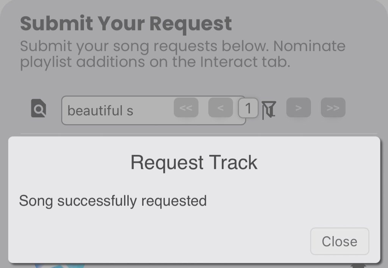Click the filter funnel icon
Screen dimensions: 388x268
coord(269,110)
